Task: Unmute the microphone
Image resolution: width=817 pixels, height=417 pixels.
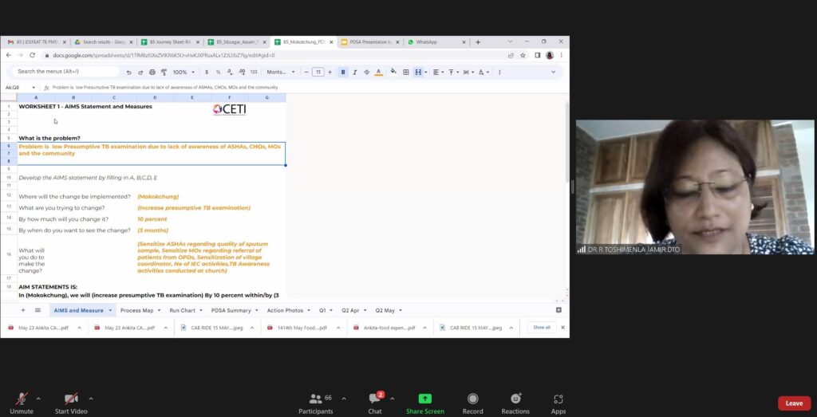Action: coord(22,401)
